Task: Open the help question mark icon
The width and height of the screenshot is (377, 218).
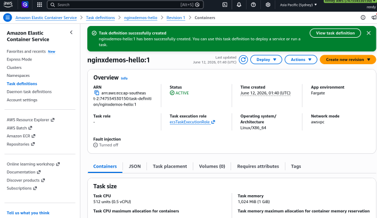Action: [253, 5]
